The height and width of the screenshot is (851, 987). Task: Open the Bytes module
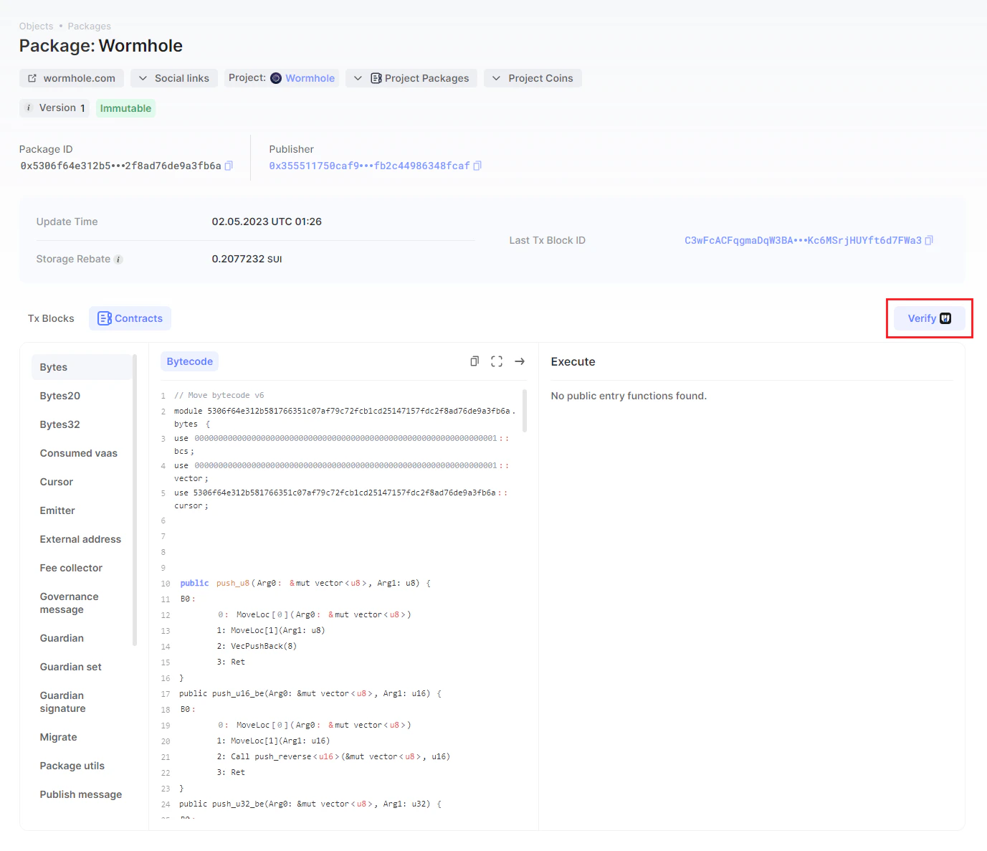[82, 367]
